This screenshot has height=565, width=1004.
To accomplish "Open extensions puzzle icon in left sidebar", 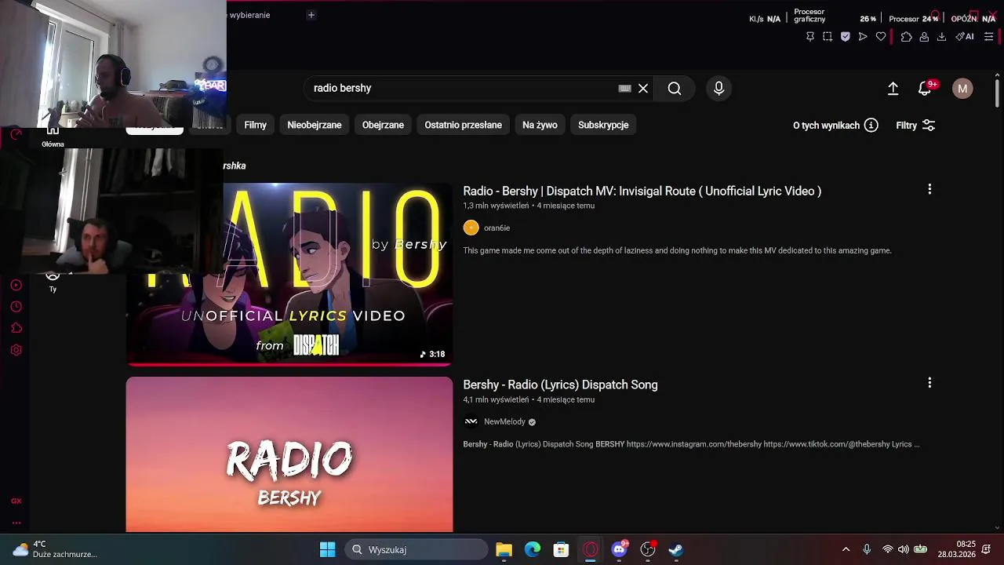I will (16, 328).
